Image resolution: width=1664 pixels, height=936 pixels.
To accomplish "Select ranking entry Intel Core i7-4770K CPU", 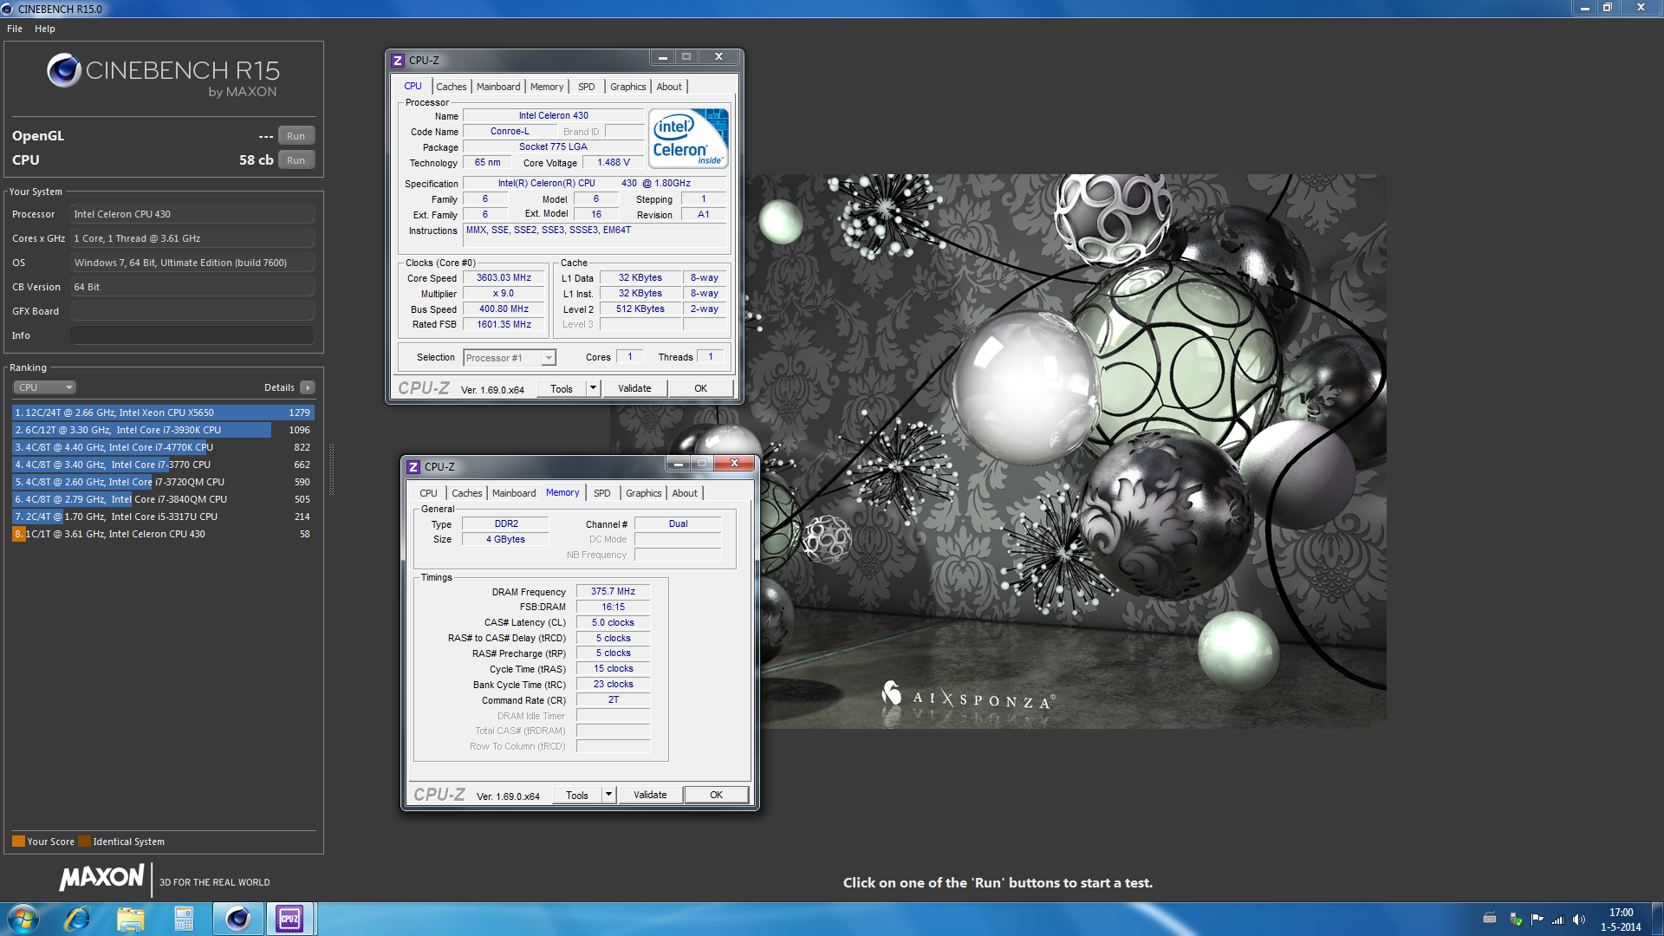I will pyautogui.click(x=163, y=447).
